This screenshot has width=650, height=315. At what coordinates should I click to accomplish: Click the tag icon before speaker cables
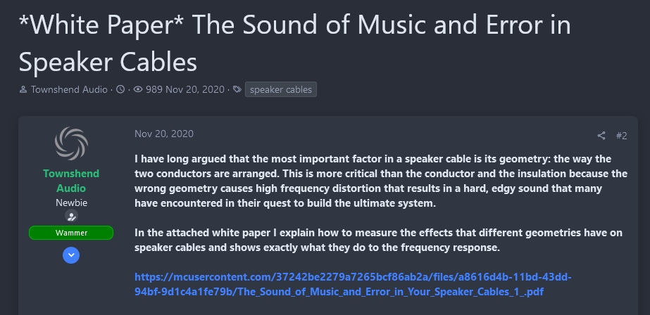pyautogui.click(x=237, y=90)
